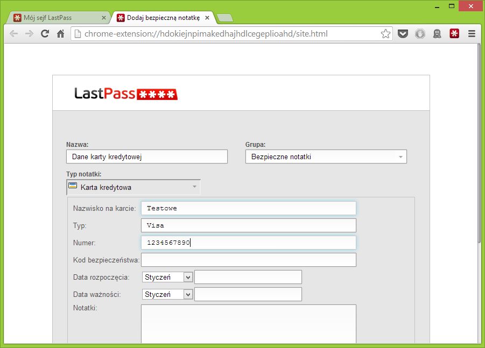Focus the Kod bezpieczeństwa field
The image size is (485, 348).
249,260
